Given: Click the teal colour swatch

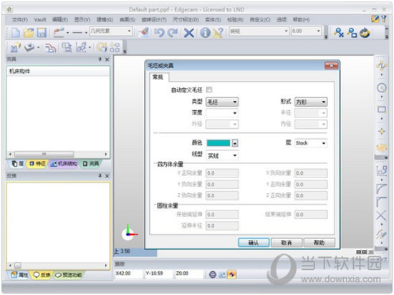Looking at the screenshot, I should (218, 143).
